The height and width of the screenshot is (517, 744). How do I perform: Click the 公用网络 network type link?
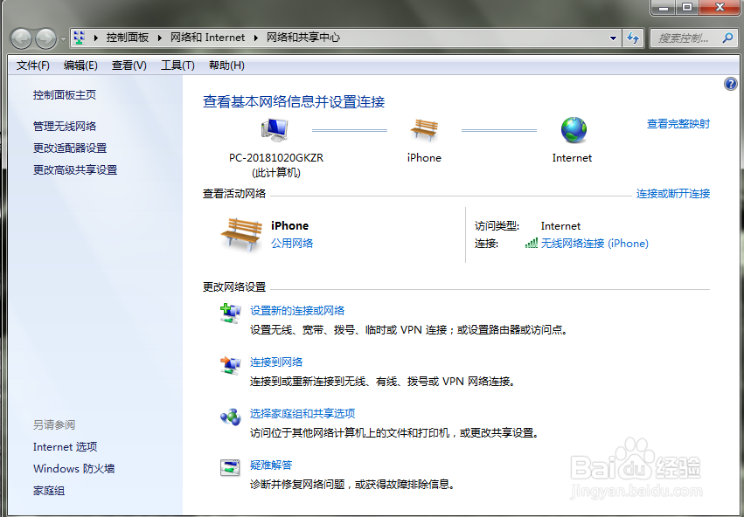click(x=292, y=243)
